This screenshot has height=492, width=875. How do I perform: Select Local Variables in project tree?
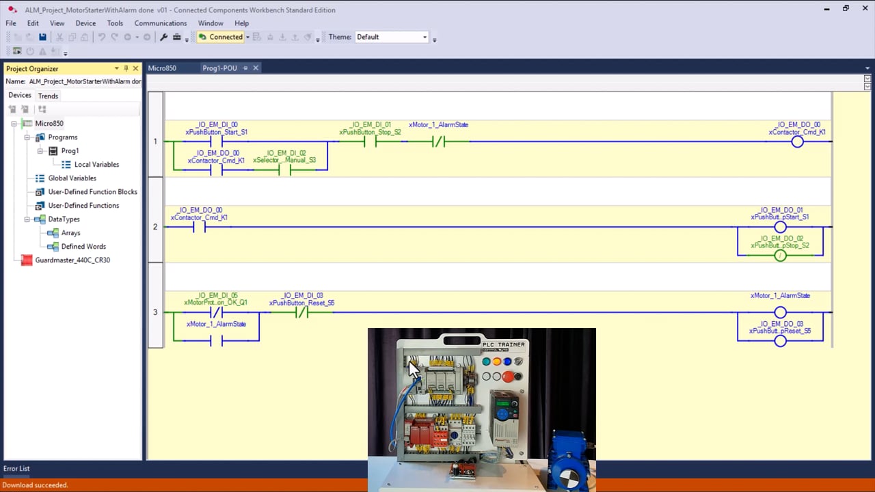click(96, 165)
